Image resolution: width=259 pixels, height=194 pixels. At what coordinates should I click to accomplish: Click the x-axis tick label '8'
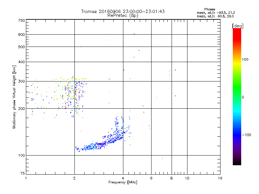coord(172,178)
